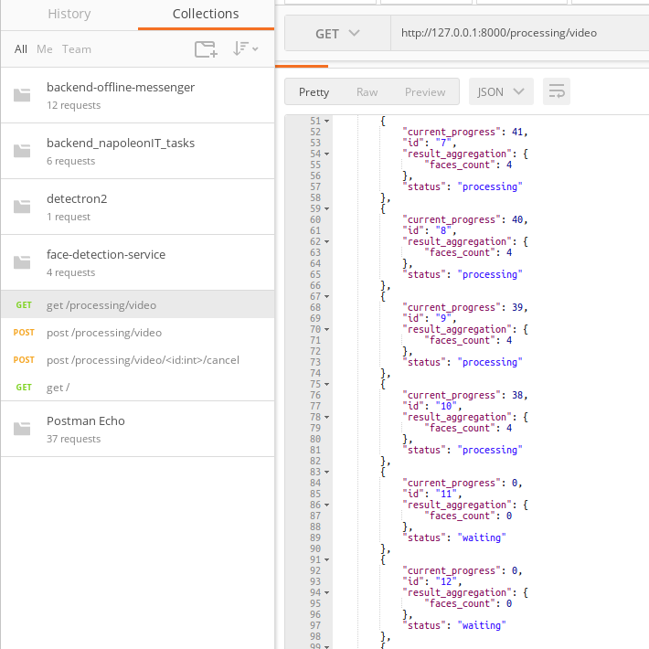Select the All collections filter
The height and width of the screenshot is (649, 649).
pyautogui.click(x=21, y=49)
